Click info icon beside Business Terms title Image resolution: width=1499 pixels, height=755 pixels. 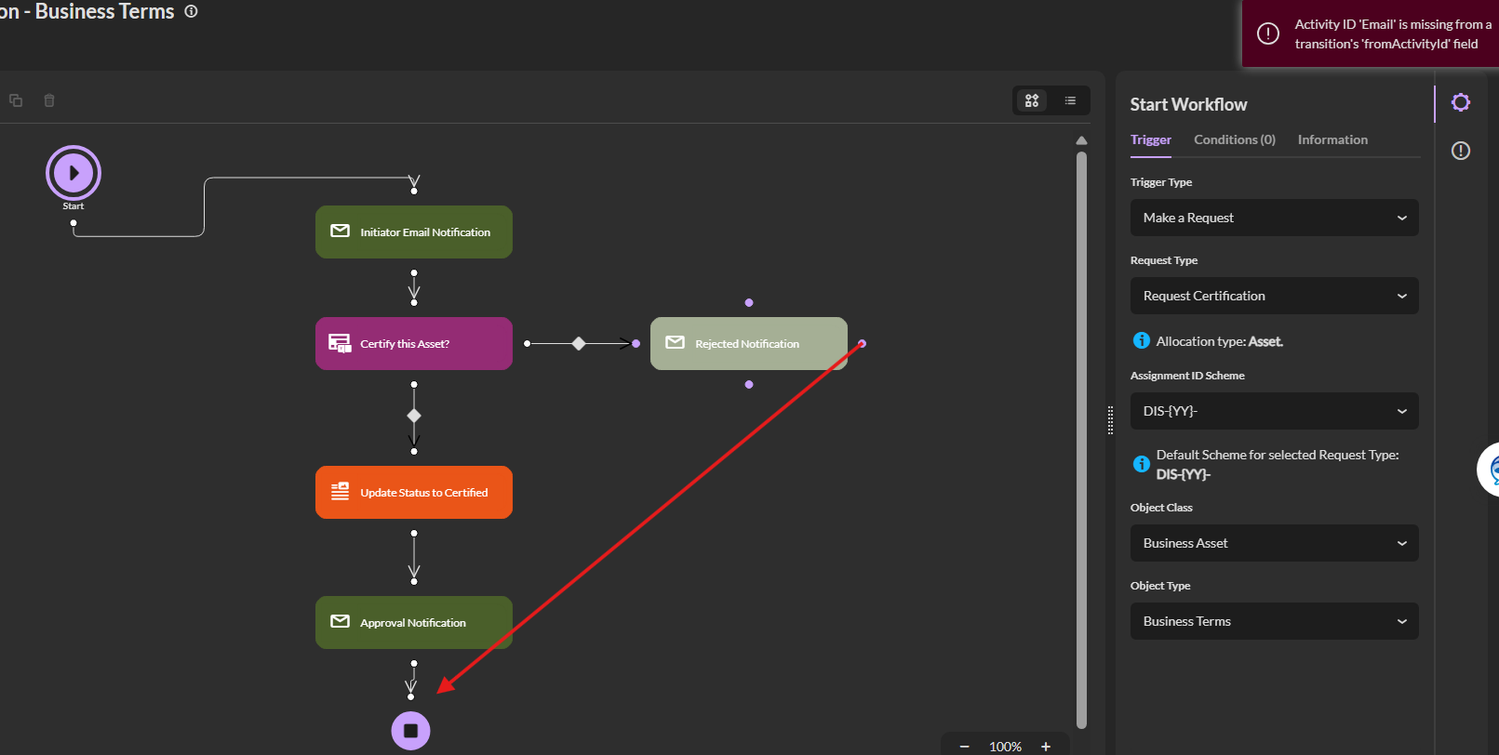click(x=191, y=12)
